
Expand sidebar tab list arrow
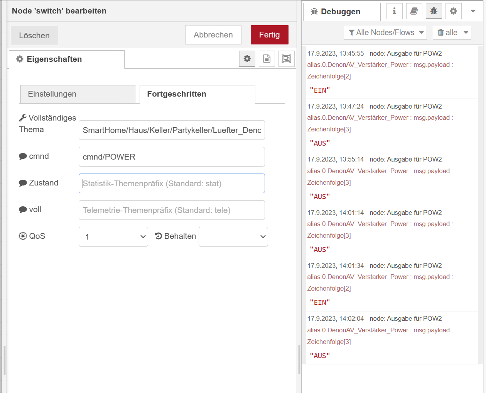tap(473, 11)
